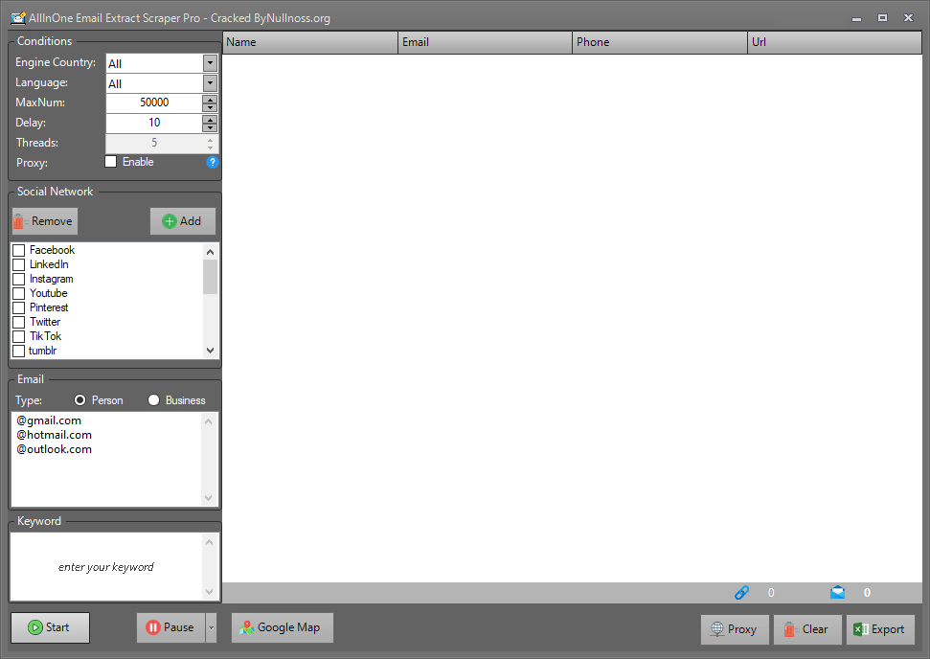
Task: Choose the Business email type
Action: pos(153,400)
